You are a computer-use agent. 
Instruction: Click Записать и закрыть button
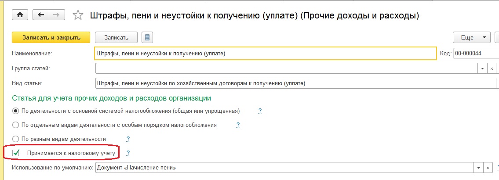click(x=51, y=37)
